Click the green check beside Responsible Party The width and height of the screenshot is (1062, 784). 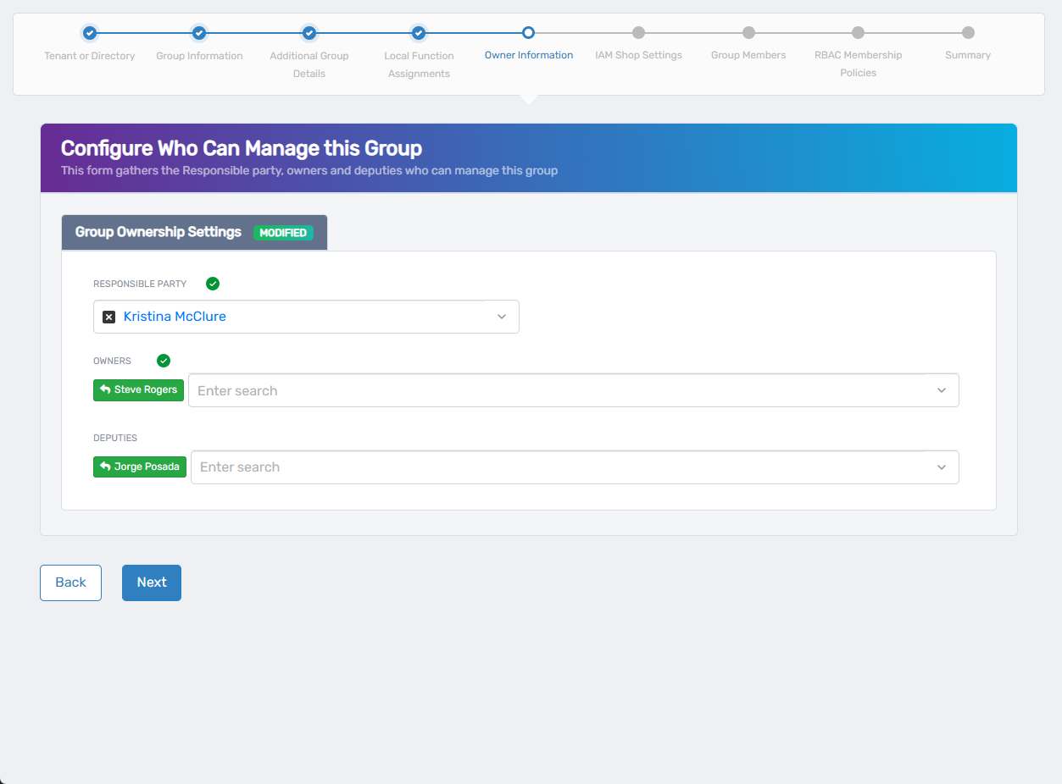pos(213,284)
